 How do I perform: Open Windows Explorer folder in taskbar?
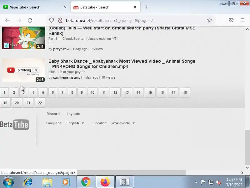point(47,182)
